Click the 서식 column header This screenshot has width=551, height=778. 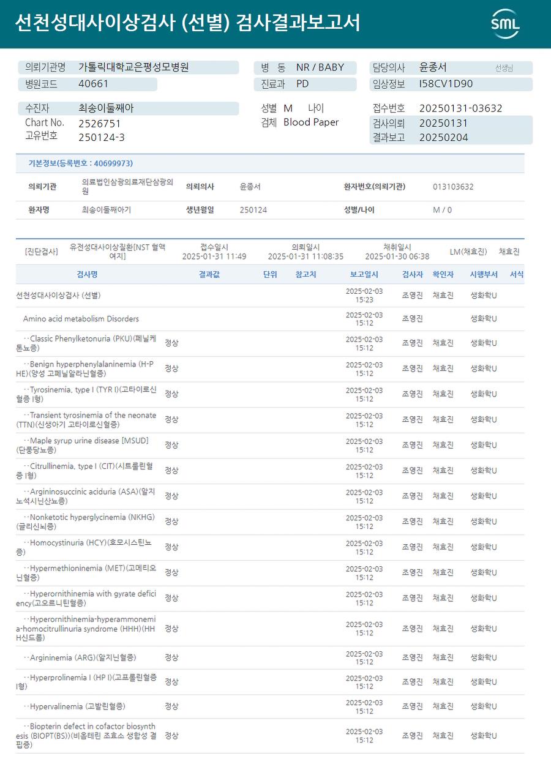click(517, 275)
